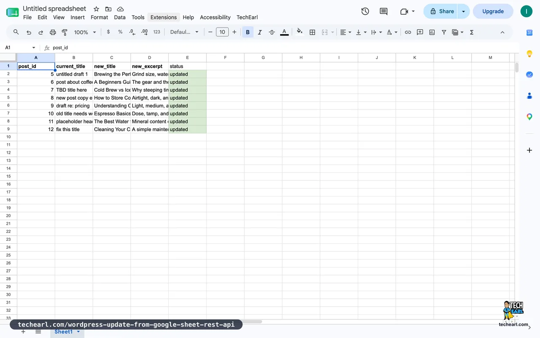Click the Name box showing A1

click(20, 48)
